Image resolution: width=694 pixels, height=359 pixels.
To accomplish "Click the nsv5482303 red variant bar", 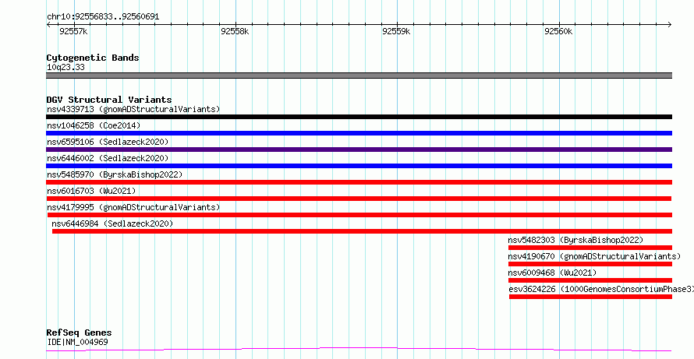I will tap(590, 248).
